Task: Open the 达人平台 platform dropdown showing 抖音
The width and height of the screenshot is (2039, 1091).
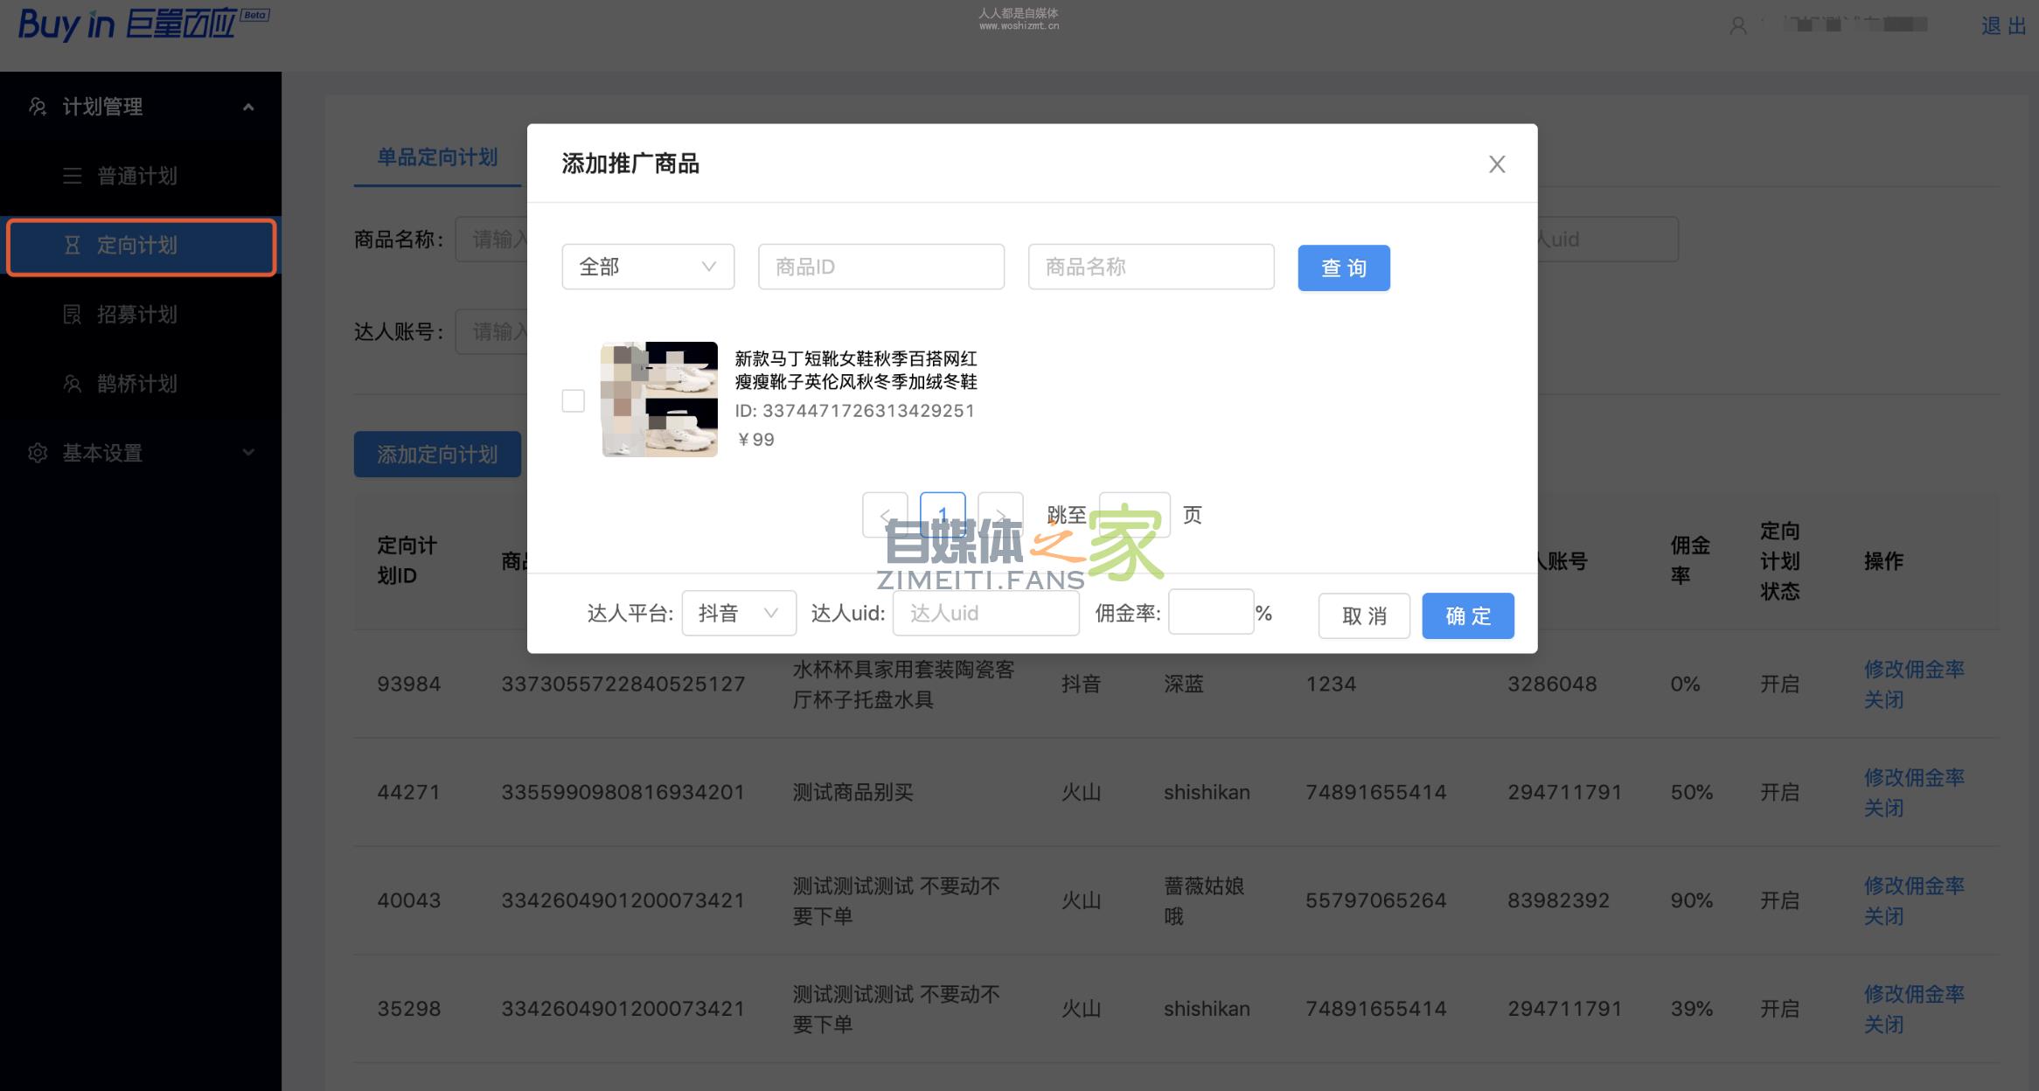Action: (x=738, y=613)
